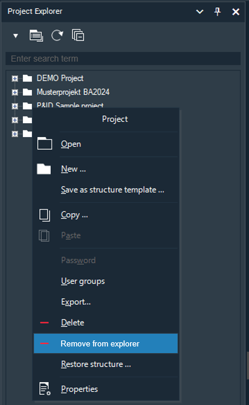Collapse all projects with the toolbar icon

coord(78,36)
